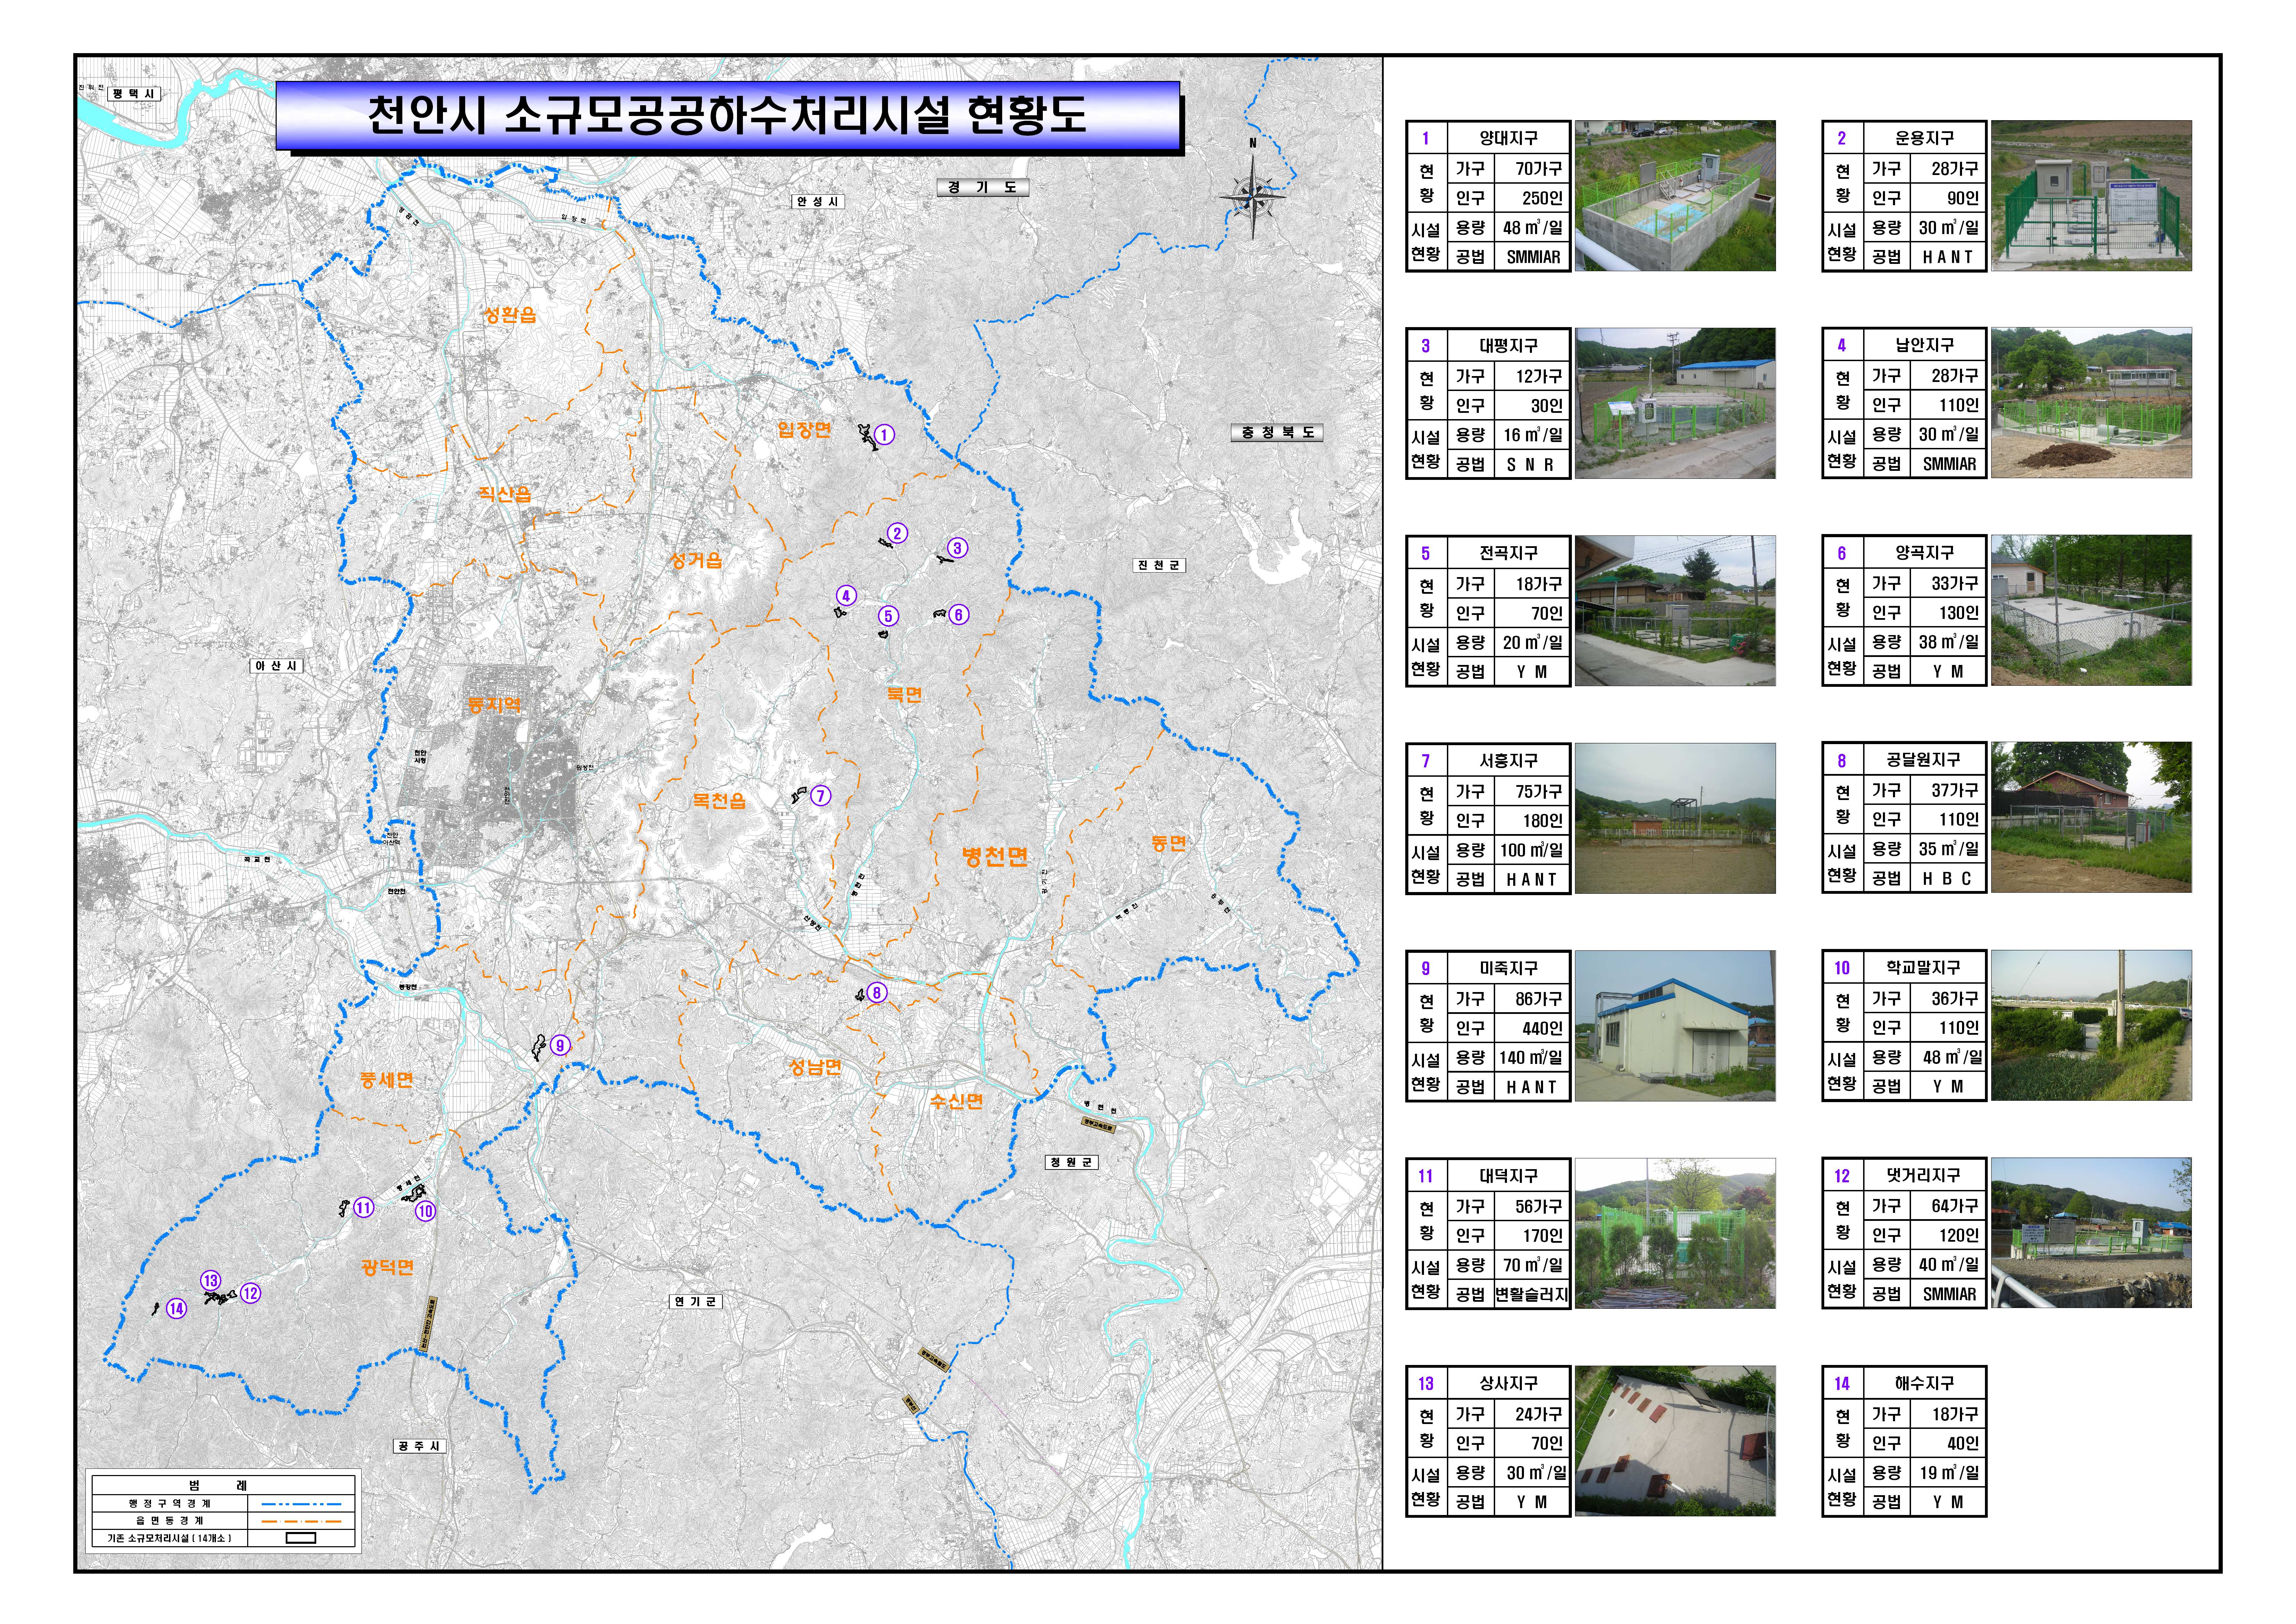Select circled marker 7 near 목천읍
This screenshot has height=1624, width=2296.
click(x=820, y=795)
